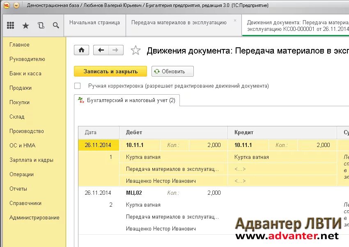Viewport: 349px width, 247px height.
Task: Open the sections menu grid icon
Action: (10, 26)
